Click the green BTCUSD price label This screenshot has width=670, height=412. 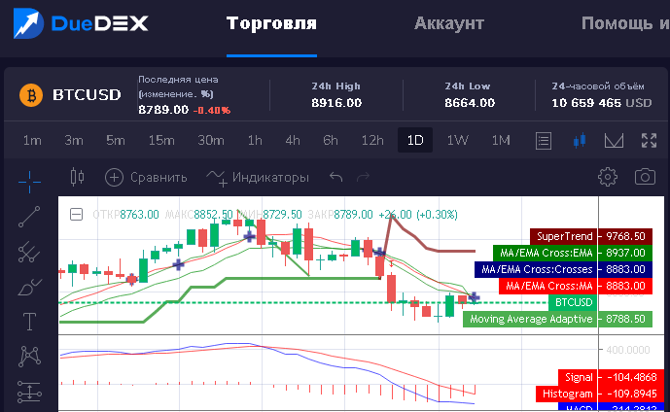pyautogui.click(x=573, y=302)
